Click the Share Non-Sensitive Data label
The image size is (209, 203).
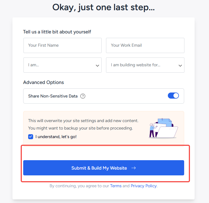pyautogui.click(x=53, y=96)
